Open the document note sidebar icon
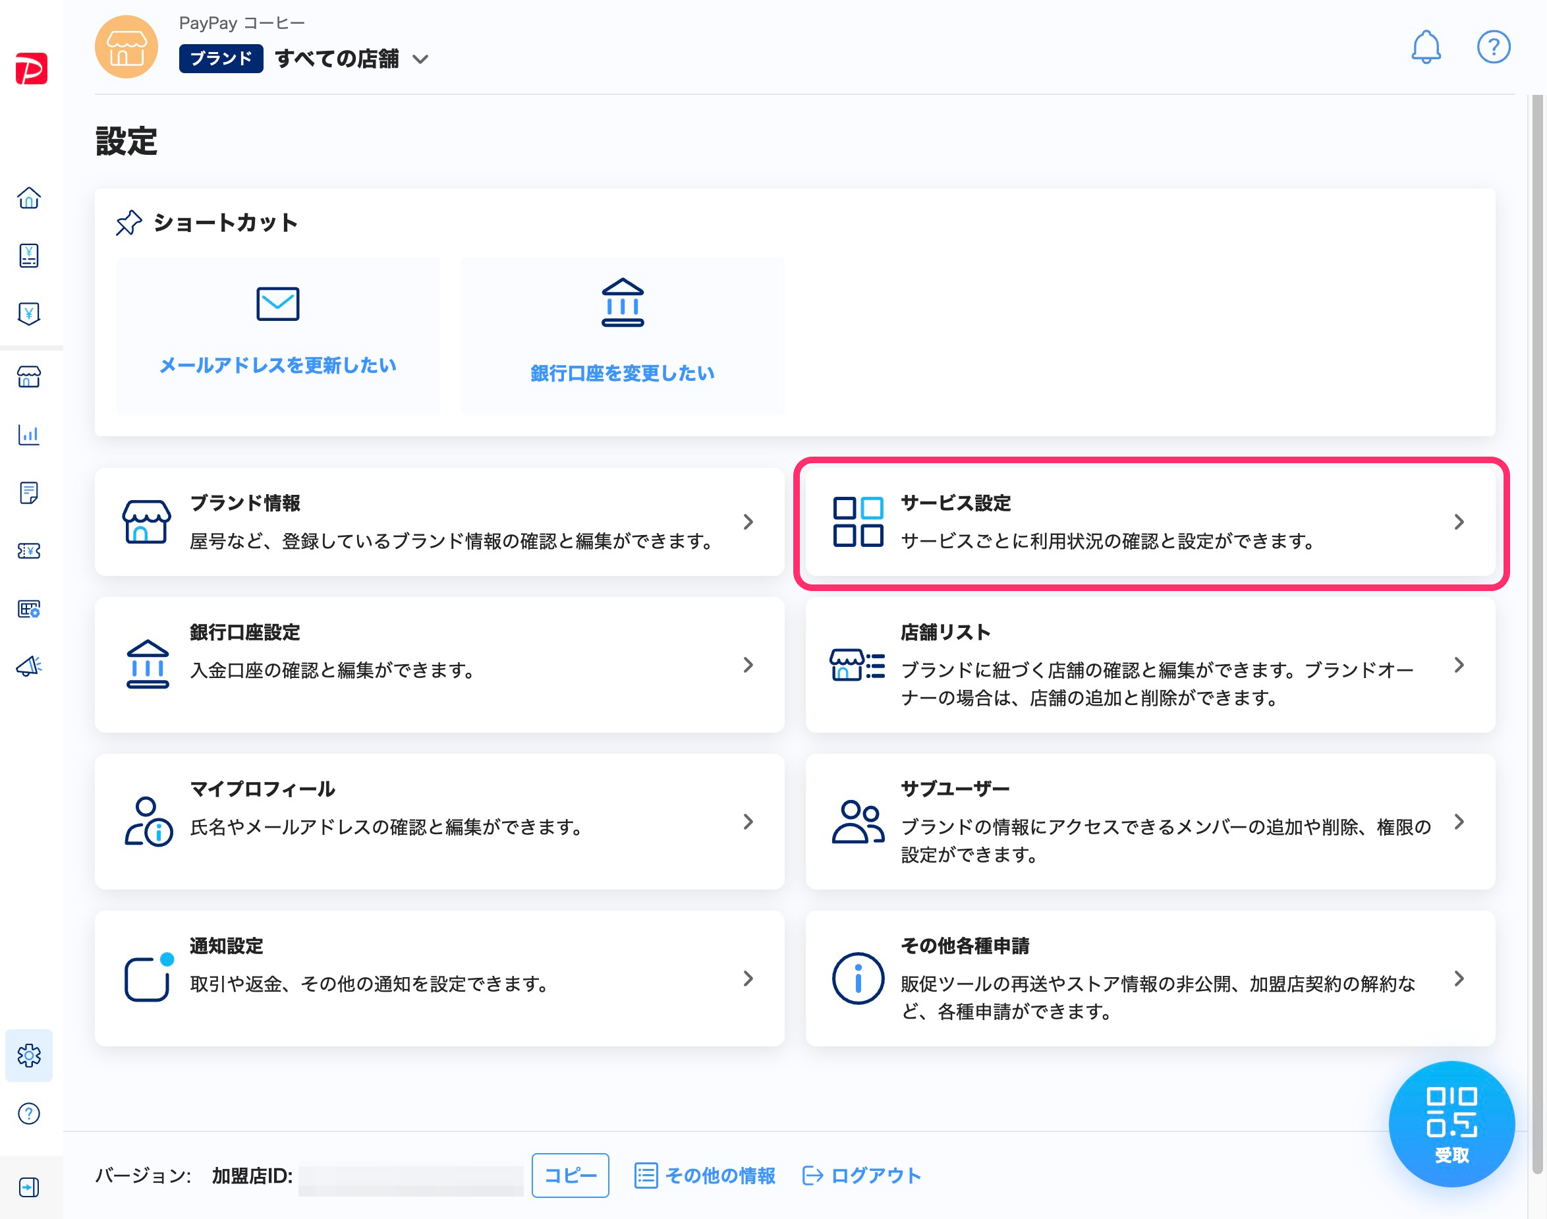 [x=29, y=492]
